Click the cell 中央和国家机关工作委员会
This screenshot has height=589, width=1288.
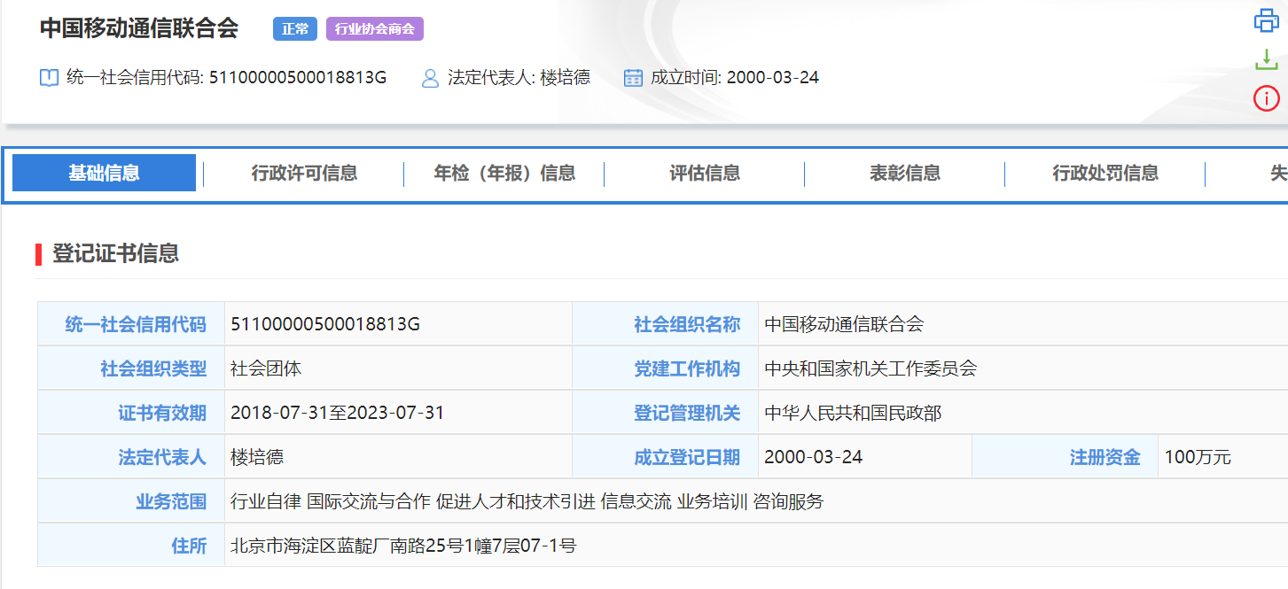(x=870, y=368)
